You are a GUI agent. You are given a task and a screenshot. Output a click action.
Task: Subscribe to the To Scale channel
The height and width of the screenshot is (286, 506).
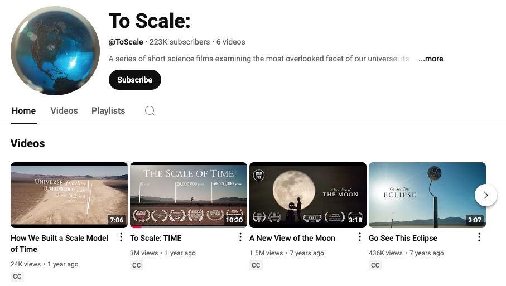(134, 80)
